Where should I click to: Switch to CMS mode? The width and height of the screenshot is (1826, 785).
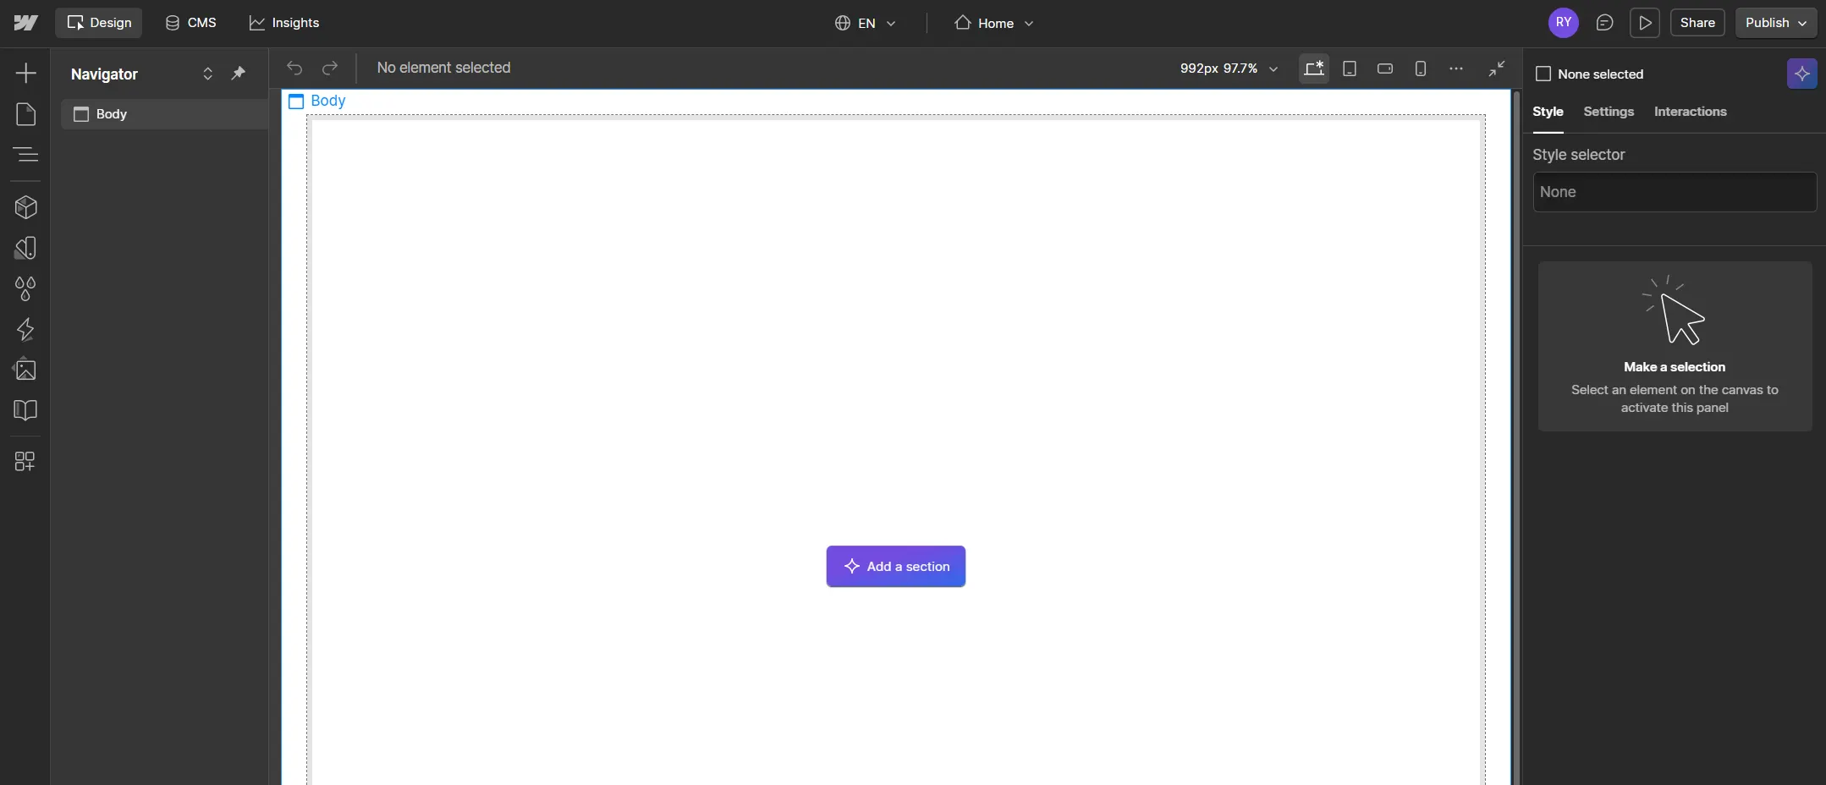[x=191, y=23]
